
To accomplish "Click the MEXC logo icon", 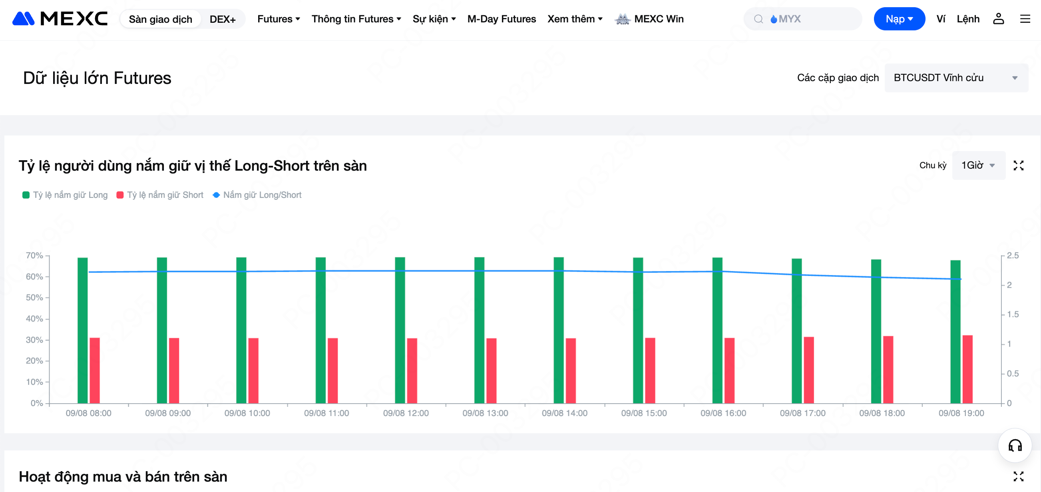I will [x=23, y=19].
